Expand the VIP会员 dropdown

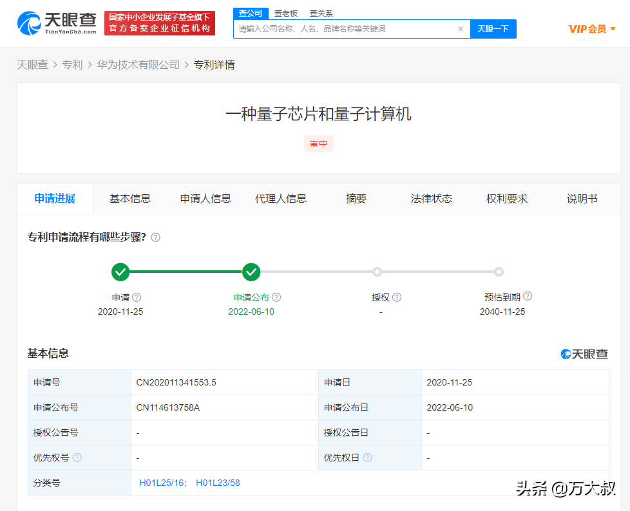(x=592, y=29)
